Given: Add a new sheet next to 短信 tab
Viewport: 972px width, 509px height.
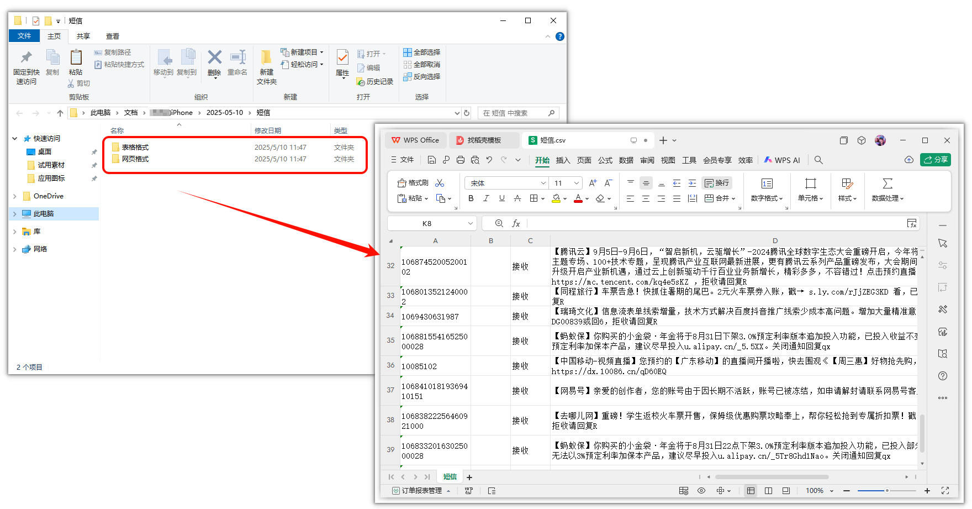Looking at the screenshot, I should pyautogui.click(x=469, y=477).
